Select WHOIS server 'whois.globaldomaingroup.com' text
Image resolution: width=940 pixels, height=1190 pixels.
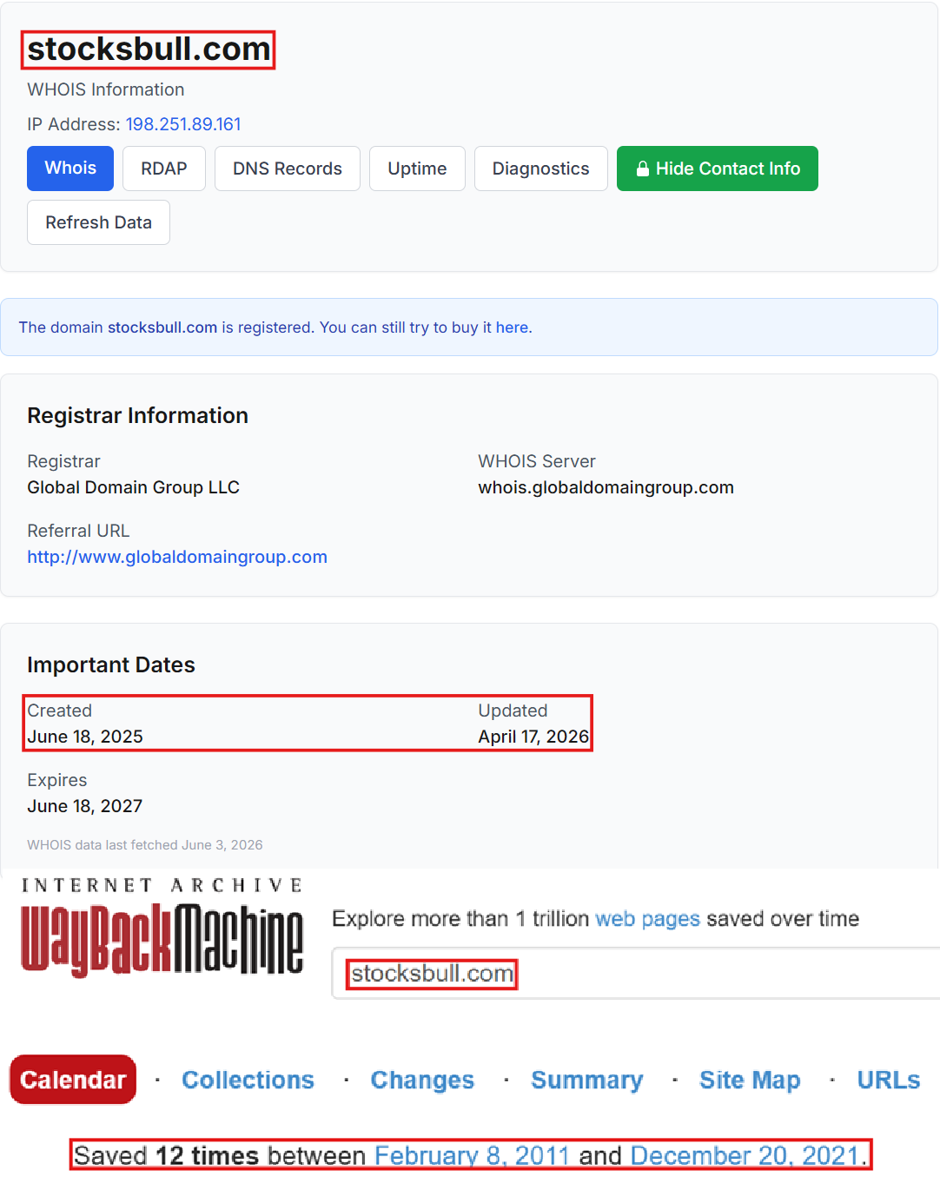(606, 487)
